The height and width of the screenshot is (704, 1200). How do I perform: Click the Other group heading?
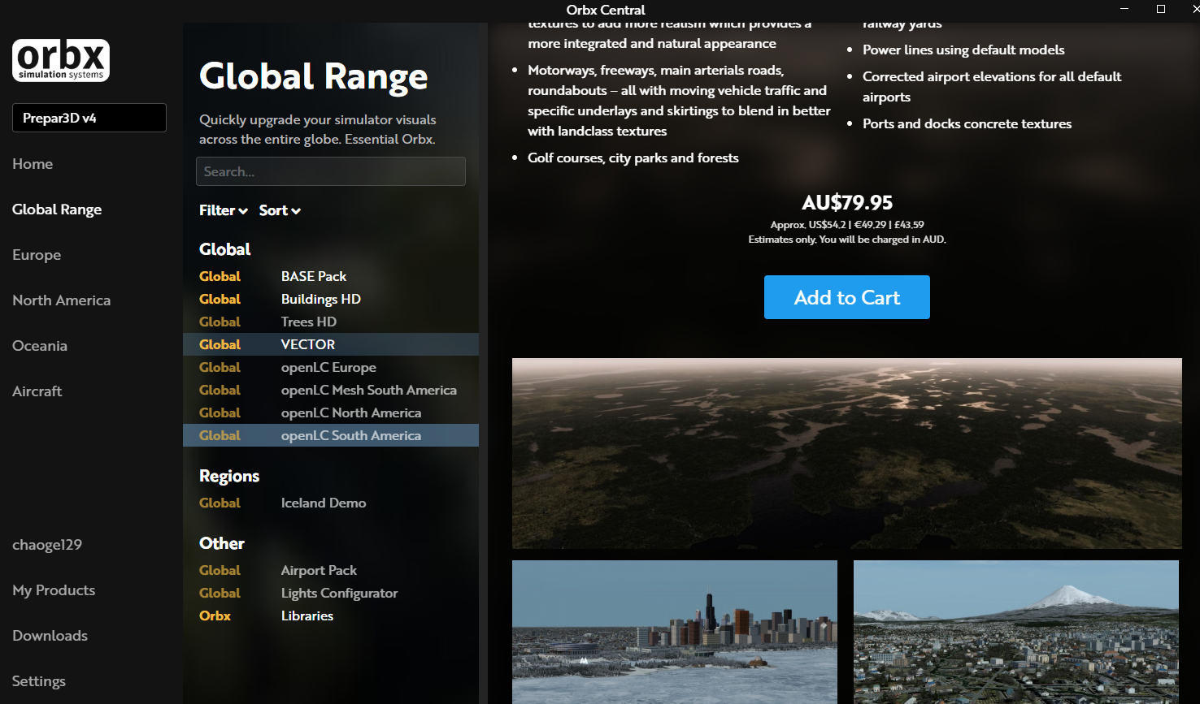pyautogui.click(x=222, y=543)
